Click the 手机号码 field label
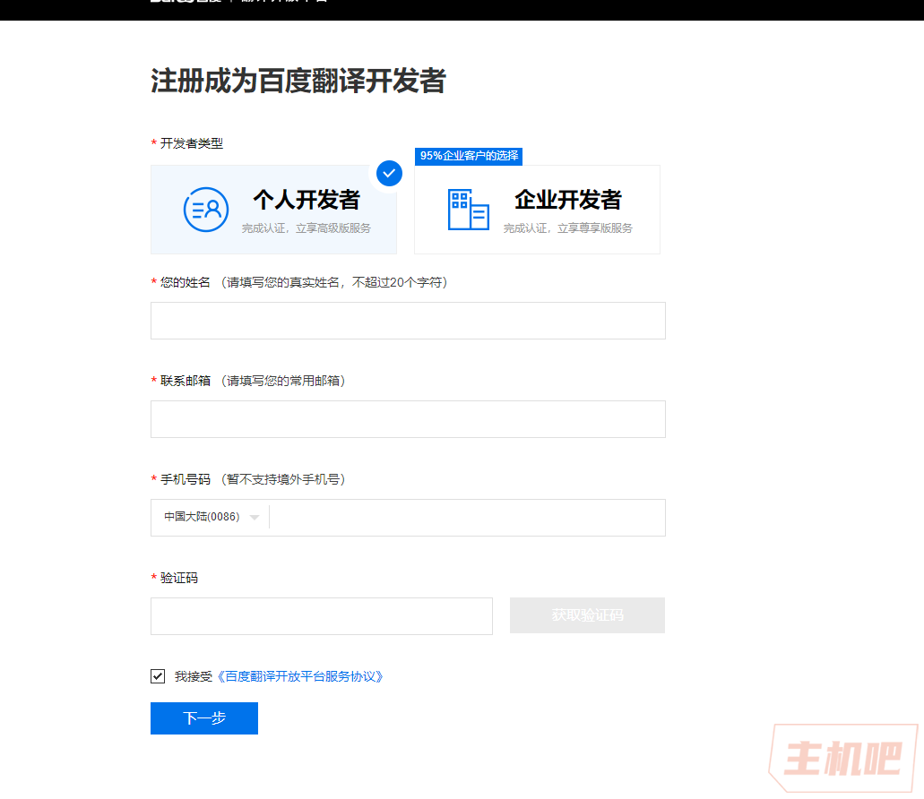 pos(185,479)
